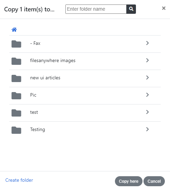The height and width of the screenshot is (190, 170).
Task: Go to home folder via house icon
Action: click(14, 29)
